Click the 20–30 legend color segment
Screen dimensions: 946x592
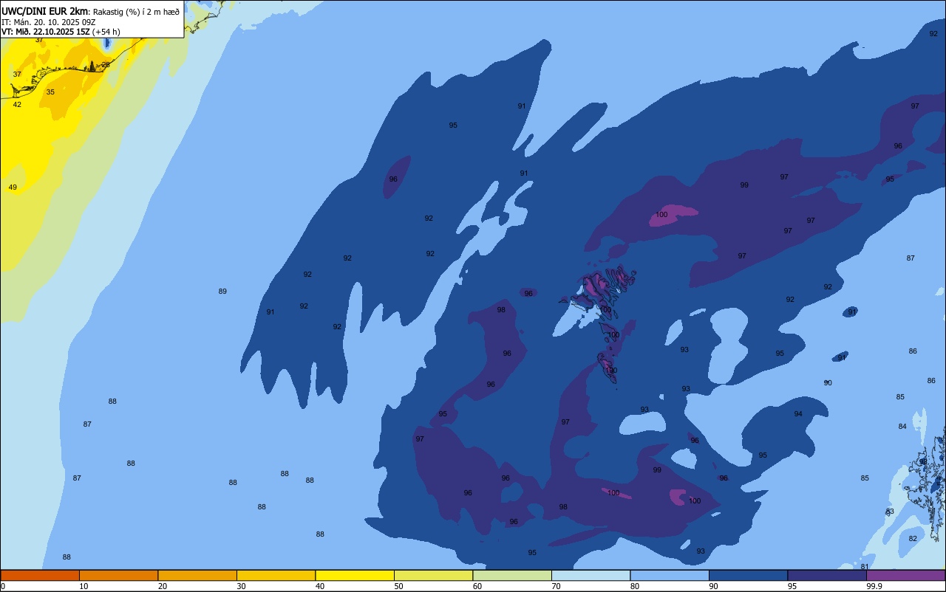[197, 575]
